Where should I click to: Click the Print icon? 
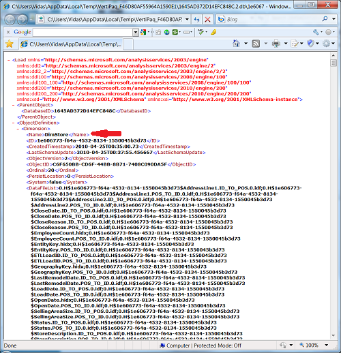[276, 44]
